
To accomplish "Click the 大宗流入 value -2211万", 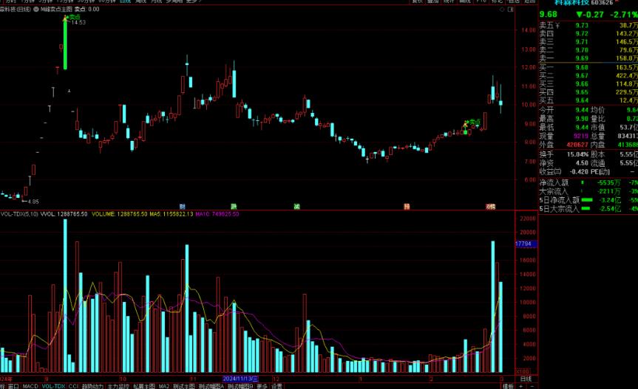I will 608,191.
